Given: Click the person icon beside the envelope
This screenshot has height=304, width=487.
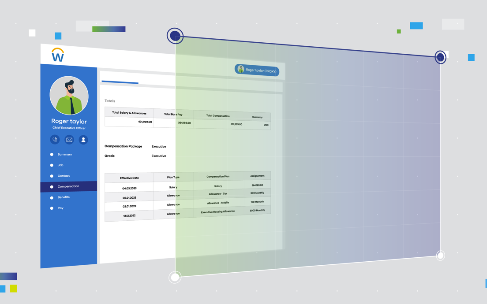Looking at the screenshot, I should point(83,140).
